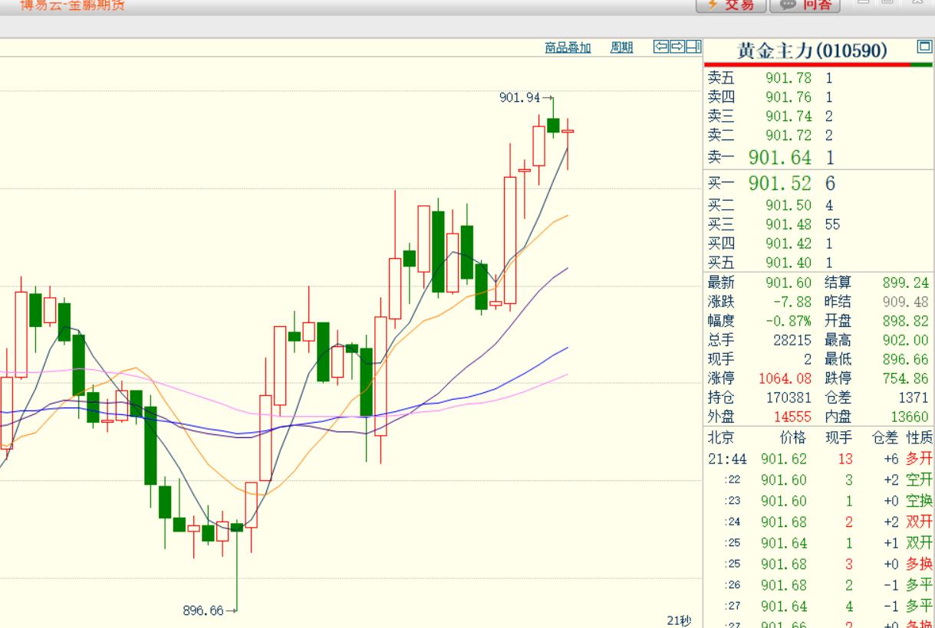Click the right arrow chart navigation icon
The image size is (935, 628).
point(677,47)
